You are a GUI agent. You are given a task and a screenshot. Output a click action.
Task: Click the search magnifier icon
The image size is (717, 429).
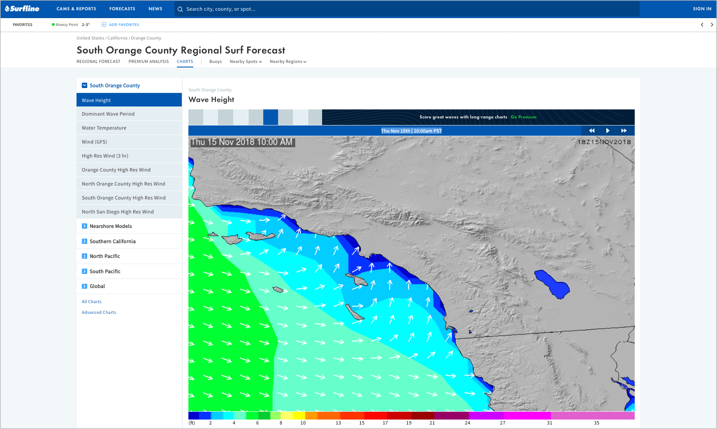tap(180, 9)
